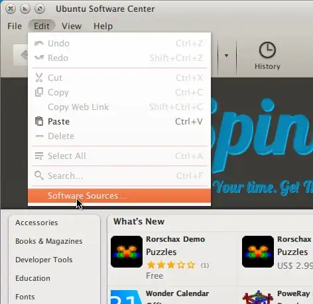
Task: Click Undo in the Edit menu
Action: pyautogui.click(x=119, y=43)
